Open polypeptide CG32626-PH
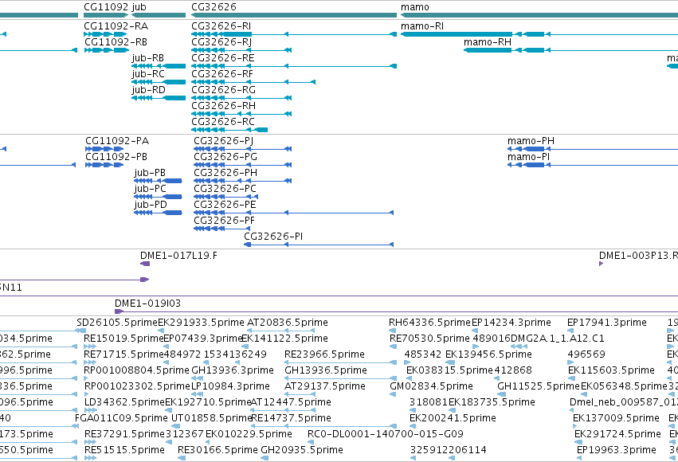 (225, 173)
